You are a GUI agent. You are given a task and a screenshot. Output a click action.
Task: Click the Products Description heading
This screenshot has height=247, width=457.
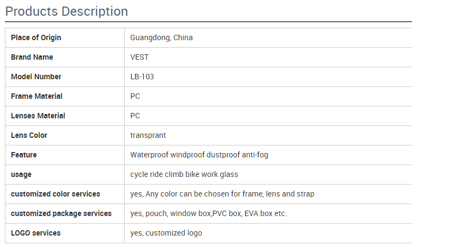[x=66, y=11]
